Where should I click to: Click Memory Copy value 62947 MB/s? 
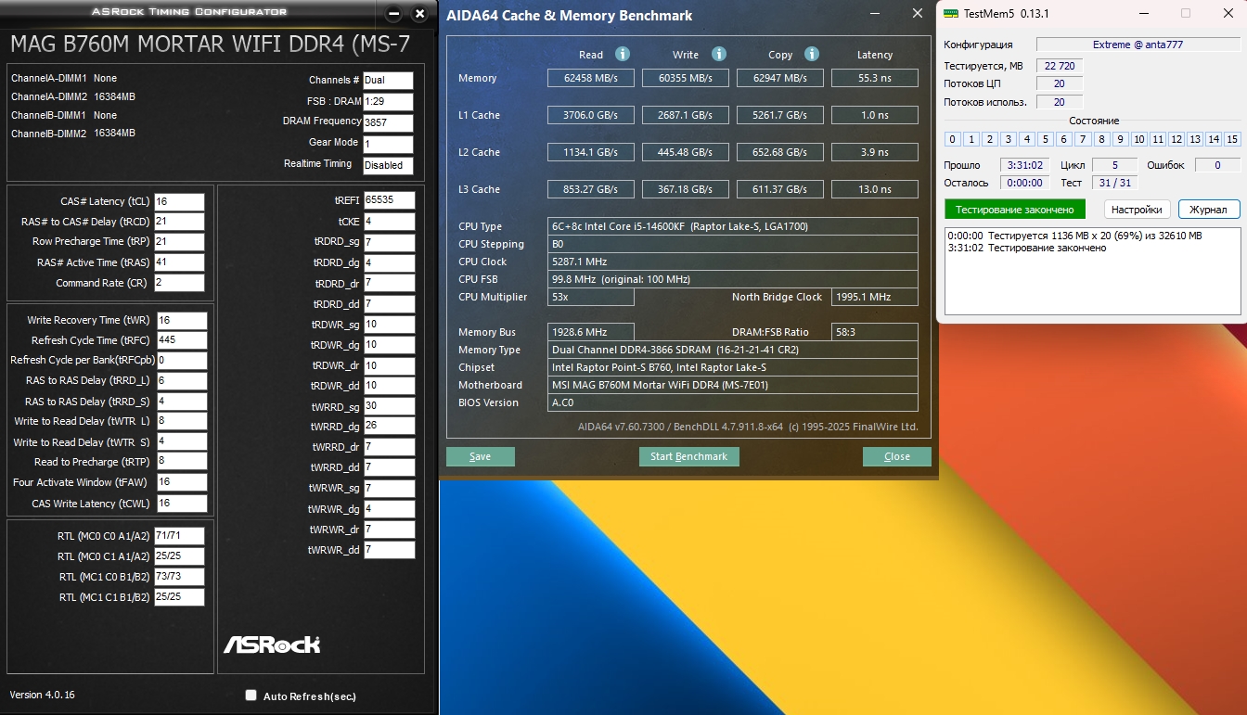pos(780,78)
